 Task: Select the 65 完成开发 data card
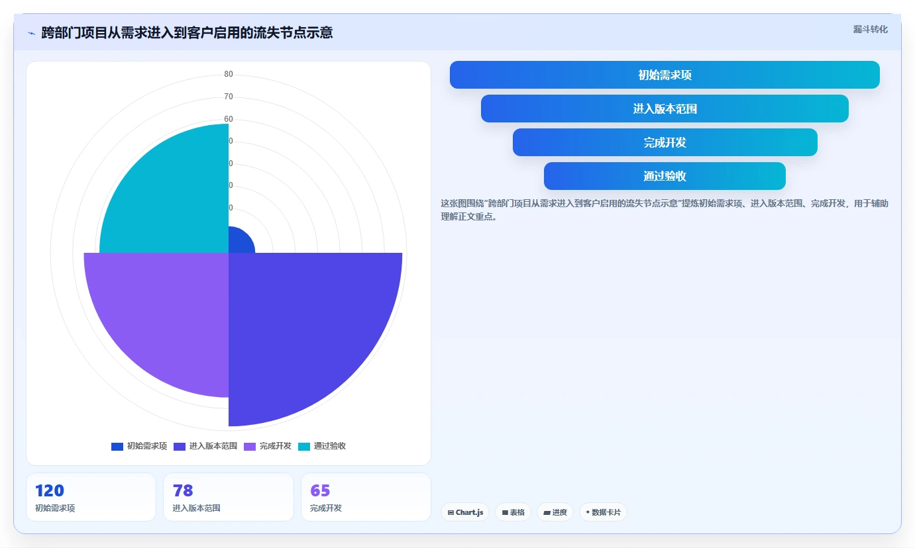click(366, 497)
